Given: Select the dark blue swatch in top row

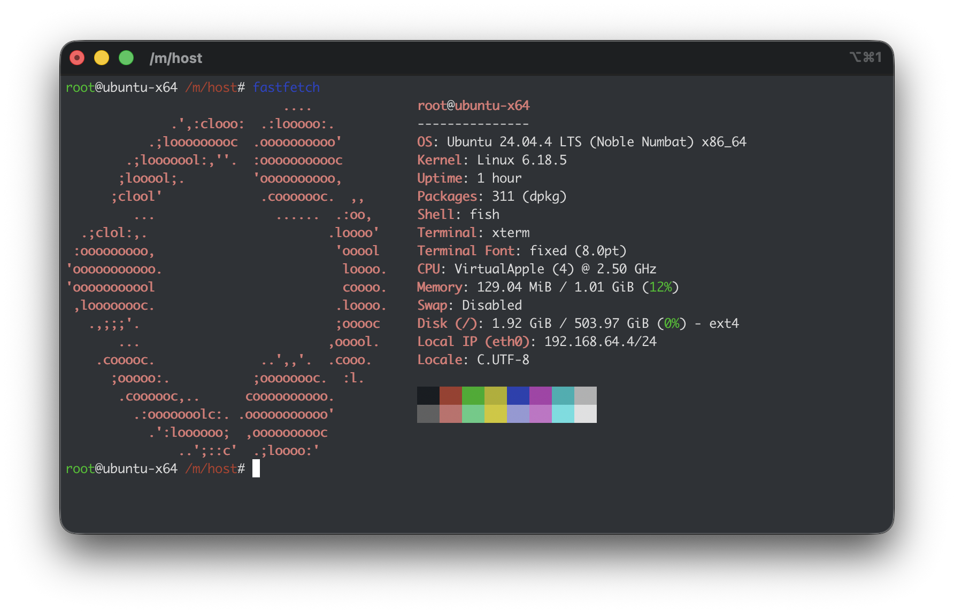Looking at the screenshot, I should coord(518,396).
